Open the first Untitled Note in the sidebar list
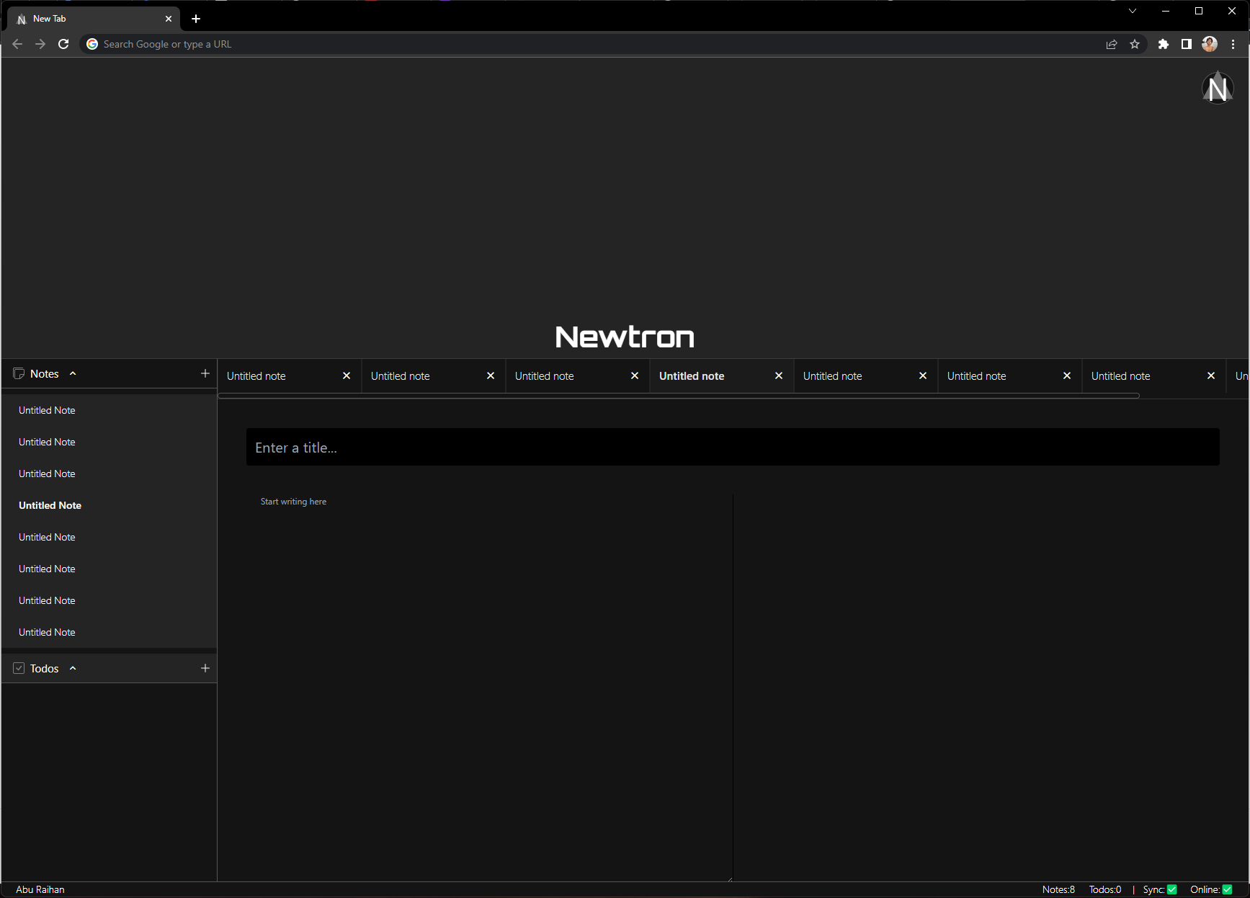 click(47, 410)
